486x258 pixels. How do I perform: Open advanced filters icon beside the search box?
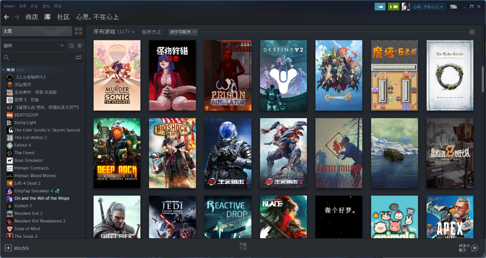coord(78,58)
